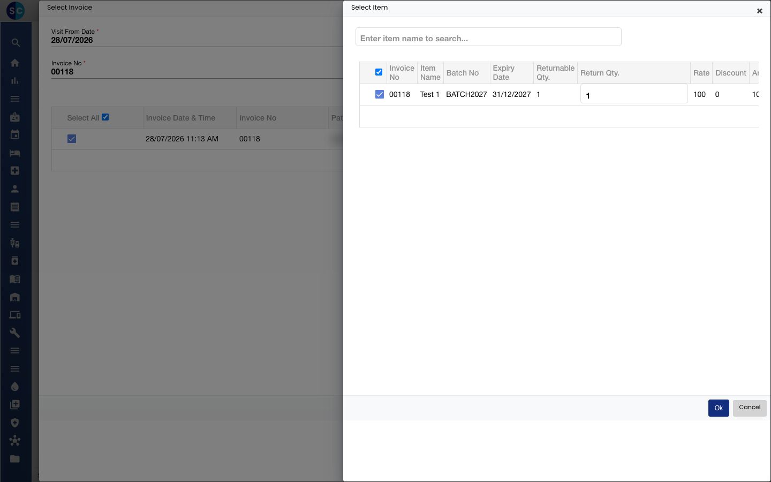Uncheck the Test 1 item row checkbox

(380, 94)
